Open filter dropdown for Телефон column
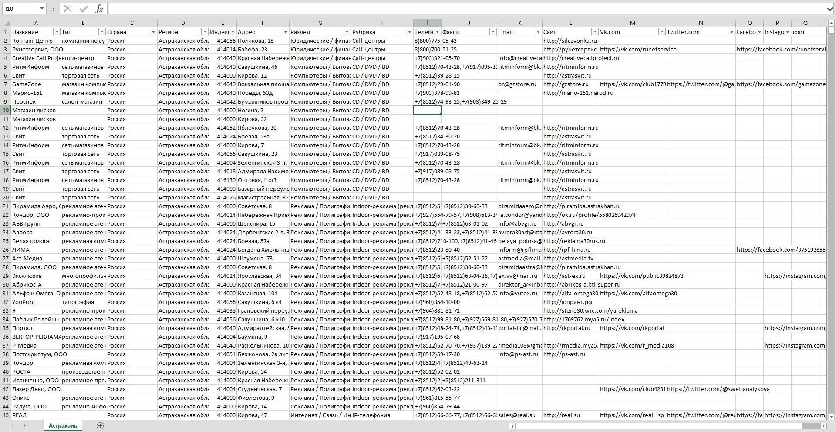The width and height of the screenshot is (836, 432). click(x=437, y=32)
